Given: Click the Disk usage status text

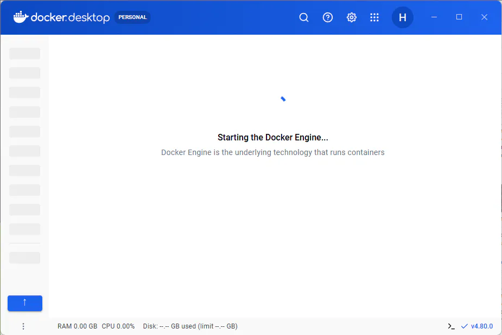Looking at the screenshot, I should [190, 326].
